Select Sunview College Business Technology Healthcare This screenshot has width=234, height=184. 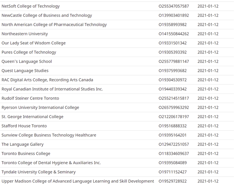click(x=49, y=135)
